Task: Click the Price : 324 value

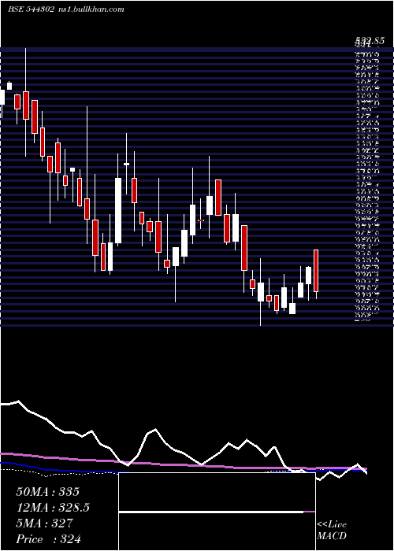Action: point(48,539)
